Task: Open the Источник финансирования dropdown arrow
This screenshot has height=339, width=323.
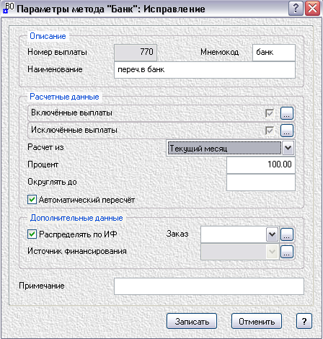Action: pyautogui.click(x=272, y=252)
